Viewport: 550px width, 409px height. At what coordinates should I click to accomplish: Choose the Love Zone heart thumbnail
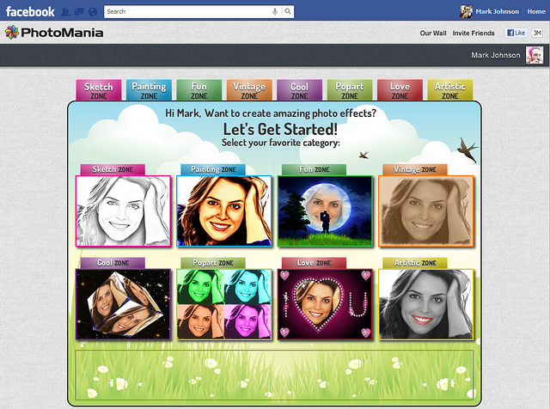(x=324, y=304)
